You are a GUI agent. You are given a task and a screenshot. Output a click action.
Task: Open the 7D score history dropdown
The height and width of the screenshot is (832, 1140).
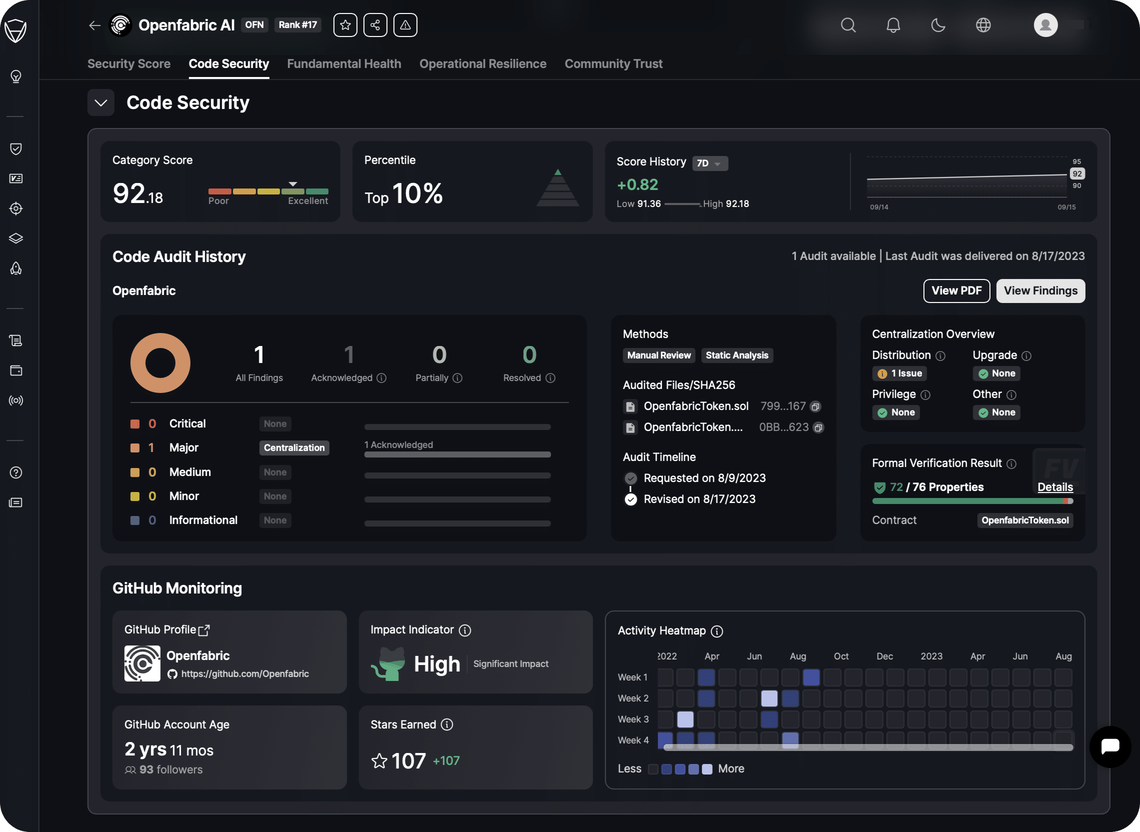[x=710, y=163]
